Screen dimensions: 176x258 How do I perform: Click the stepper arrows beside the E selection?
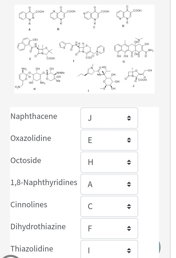tap(129, 140)
